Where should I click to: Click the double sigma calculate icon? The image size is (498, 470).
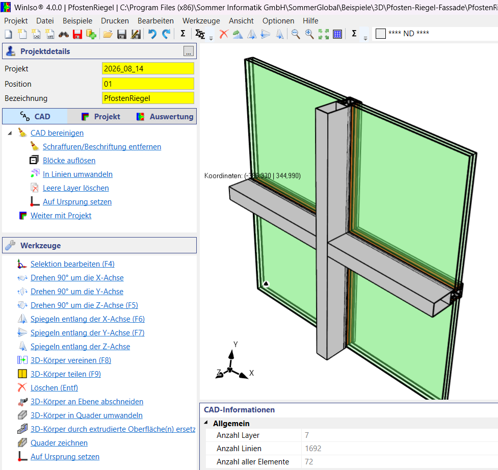click(x=200, y=34)
